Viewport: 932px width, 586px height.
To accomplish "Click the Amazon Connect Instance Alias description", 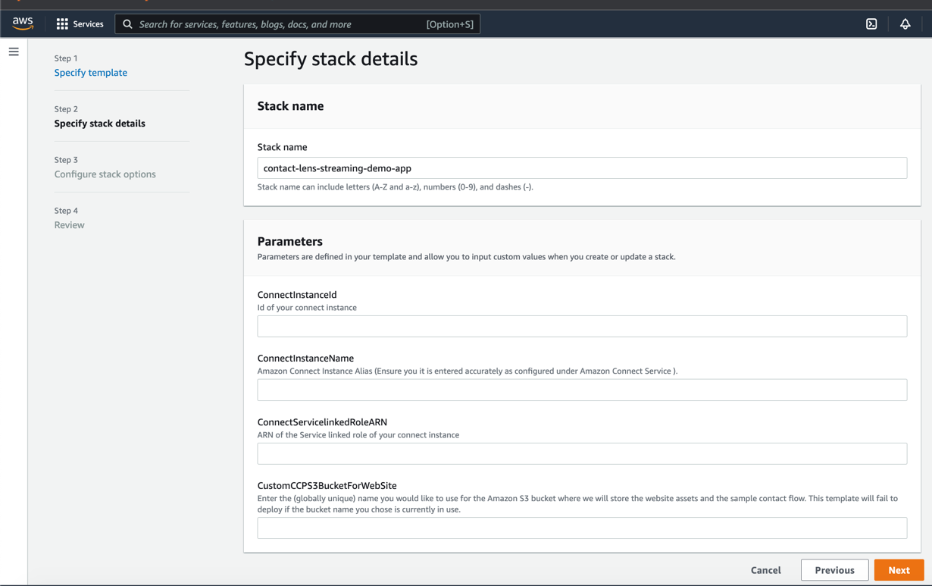I will point(468,371).
